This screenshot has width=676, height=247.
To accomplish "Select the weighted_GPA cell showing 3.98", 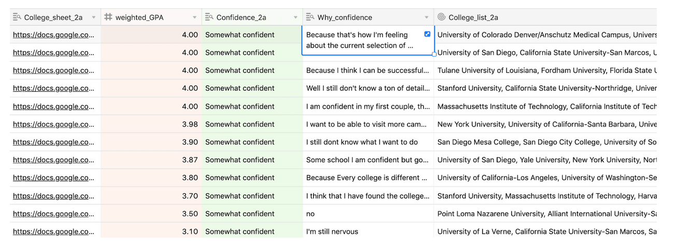I will [x=151, y=124].
